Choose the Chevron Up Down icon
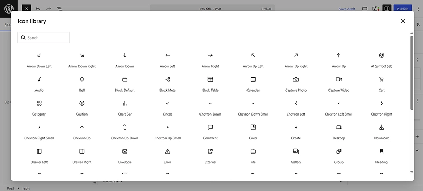Viewport: 423px width, 191px height. [x=125, y=127]
